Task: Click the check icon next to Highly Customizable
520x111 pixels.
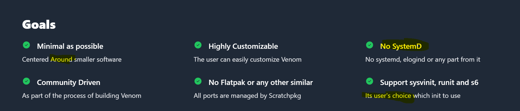Action: click(x=198, y=45)
